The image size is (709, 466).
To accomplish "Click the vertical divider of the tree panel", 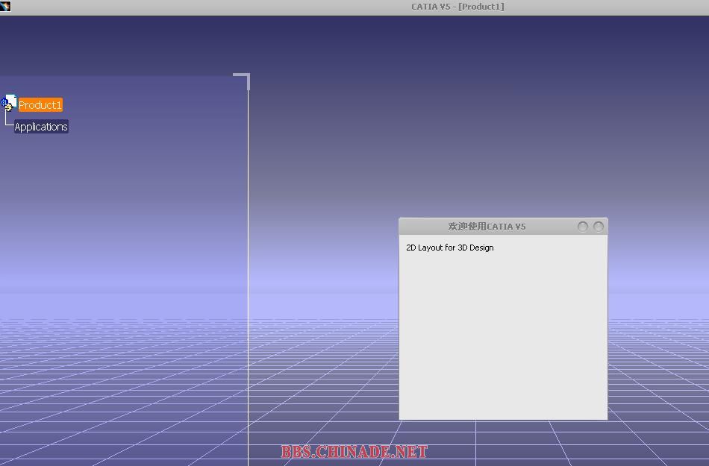I will [x=248, y=261].
